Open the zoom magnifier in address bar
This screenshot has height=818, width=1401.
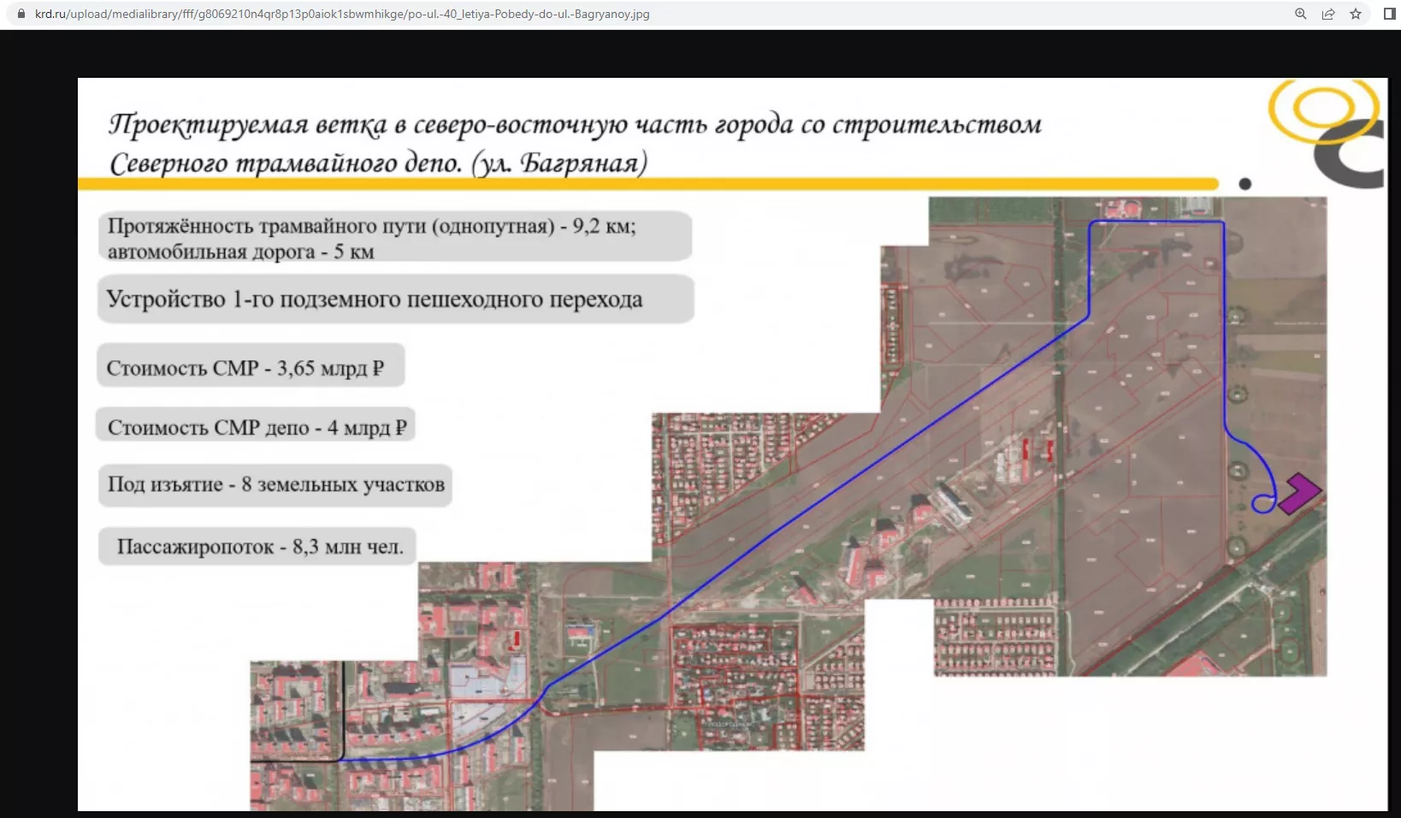coord(1300,14)
